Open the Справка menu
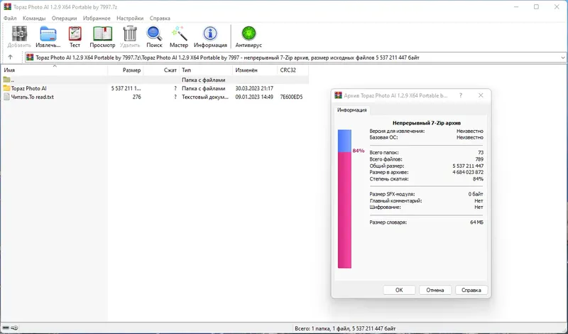Image resolution: width=568 pixels, height=334 pixels. 160,18
